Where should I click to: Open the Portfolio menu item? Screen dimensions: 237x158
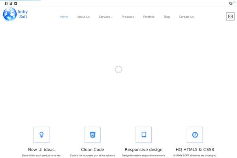[x=149, y=17]
